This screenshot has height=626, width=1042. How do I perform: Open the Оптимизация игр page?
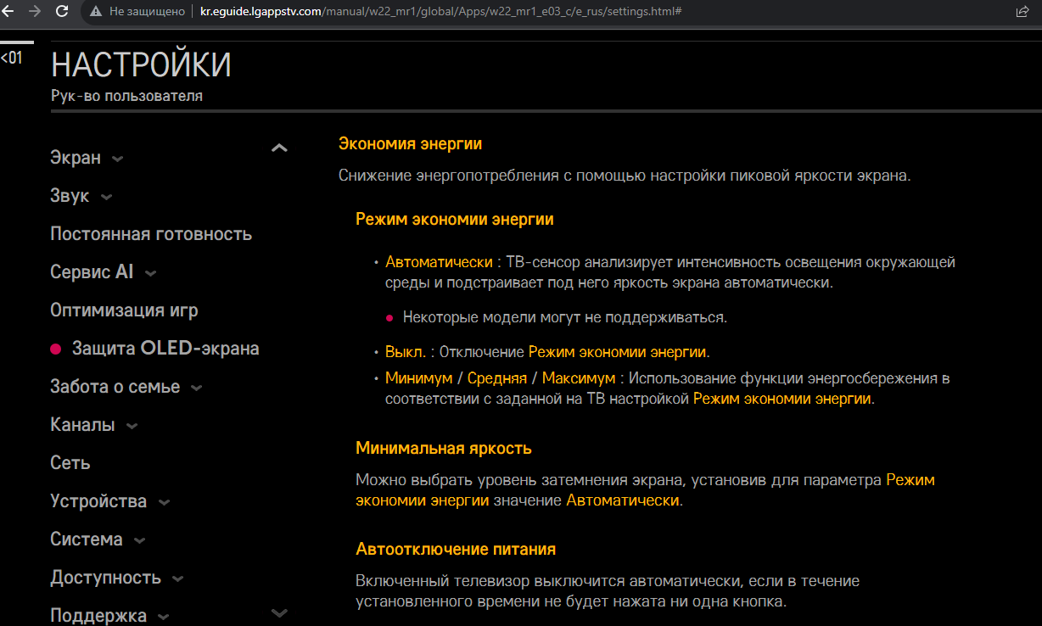[x=124, y=310]
